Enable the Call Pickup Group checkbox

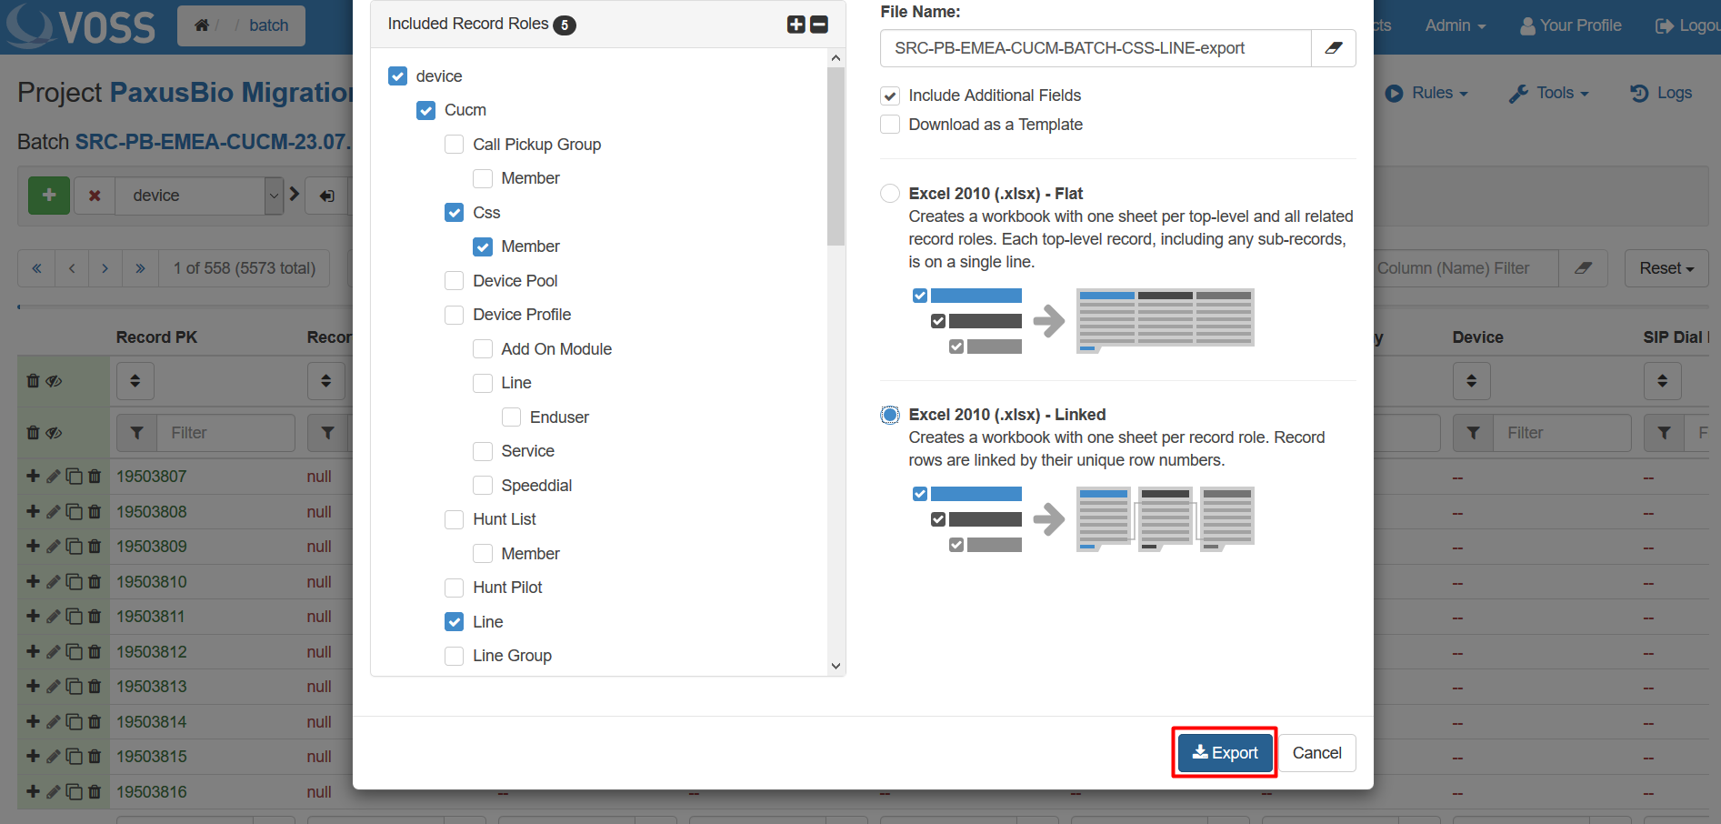pyautogui.click(x=455, y=145)
